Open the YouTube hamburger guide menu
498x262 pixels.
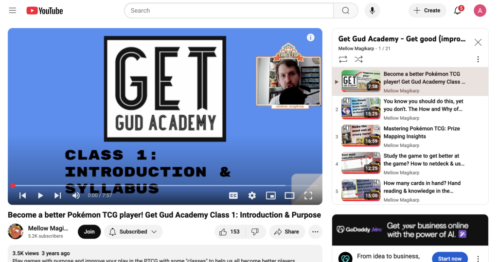pyautogui.click(x=13, y=10)
